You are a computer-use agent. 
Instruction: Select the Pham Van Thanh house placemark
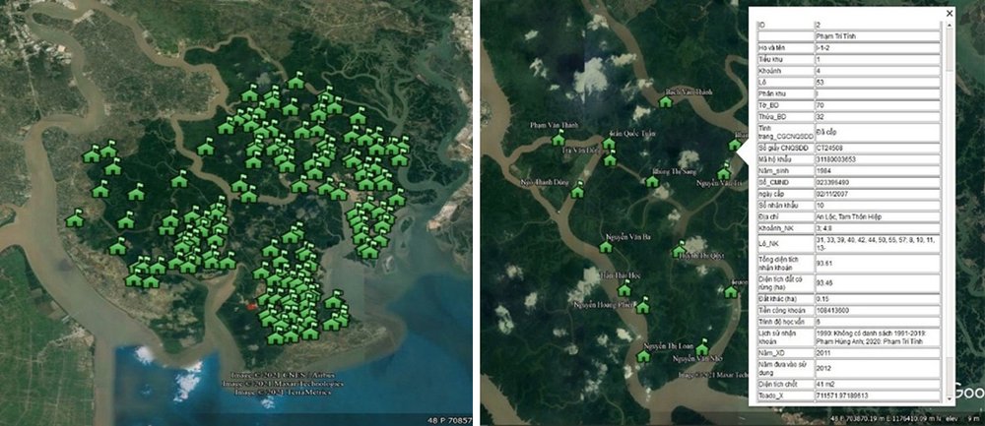pyautogui.click(x=558, y=139)
